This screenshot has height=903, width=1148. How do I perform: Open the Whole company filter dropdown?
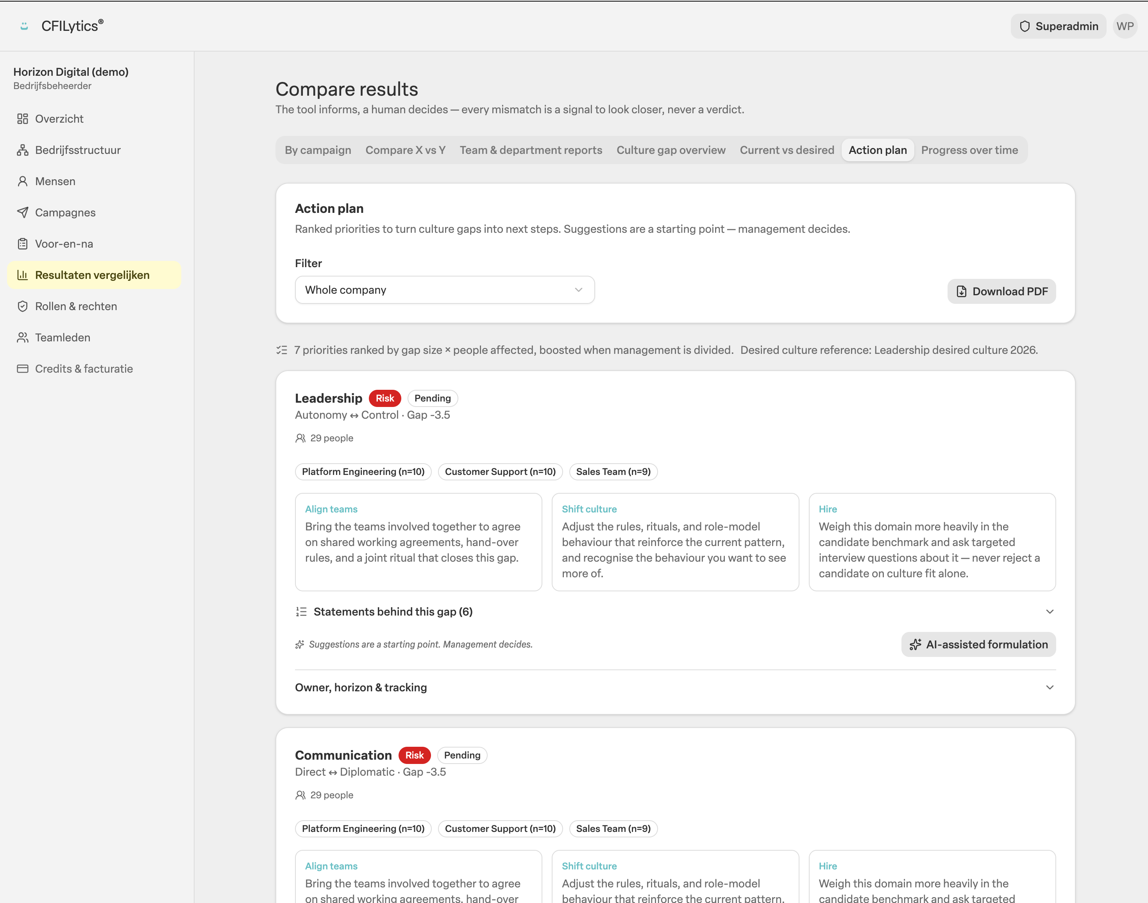coord(445,289)
